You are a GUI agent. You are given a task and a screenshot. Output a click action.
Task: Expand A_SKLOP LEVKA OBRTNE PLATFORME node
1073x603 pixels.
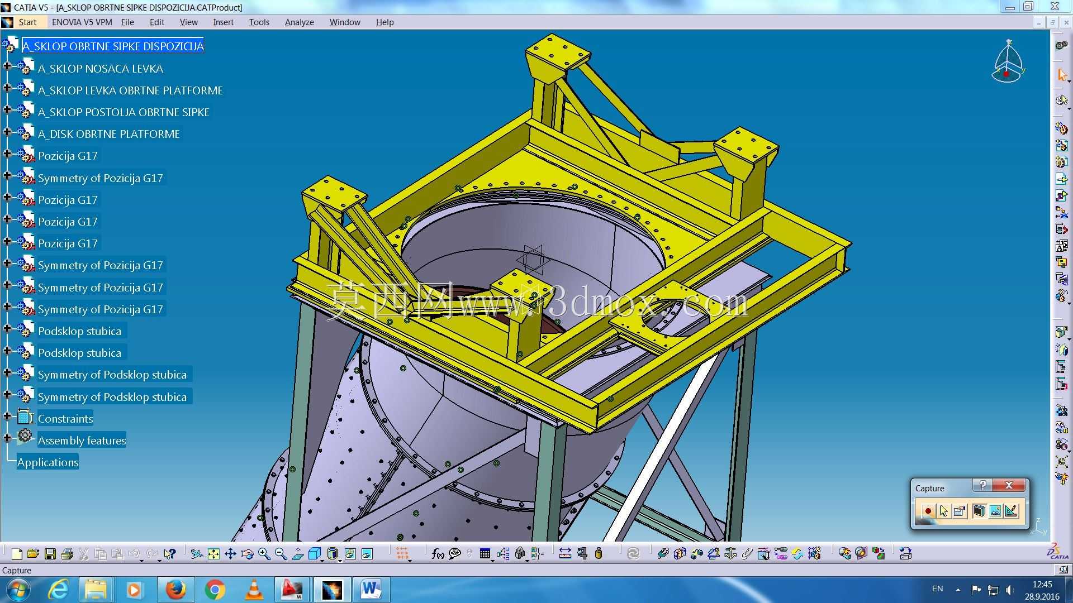coord(7,88)
